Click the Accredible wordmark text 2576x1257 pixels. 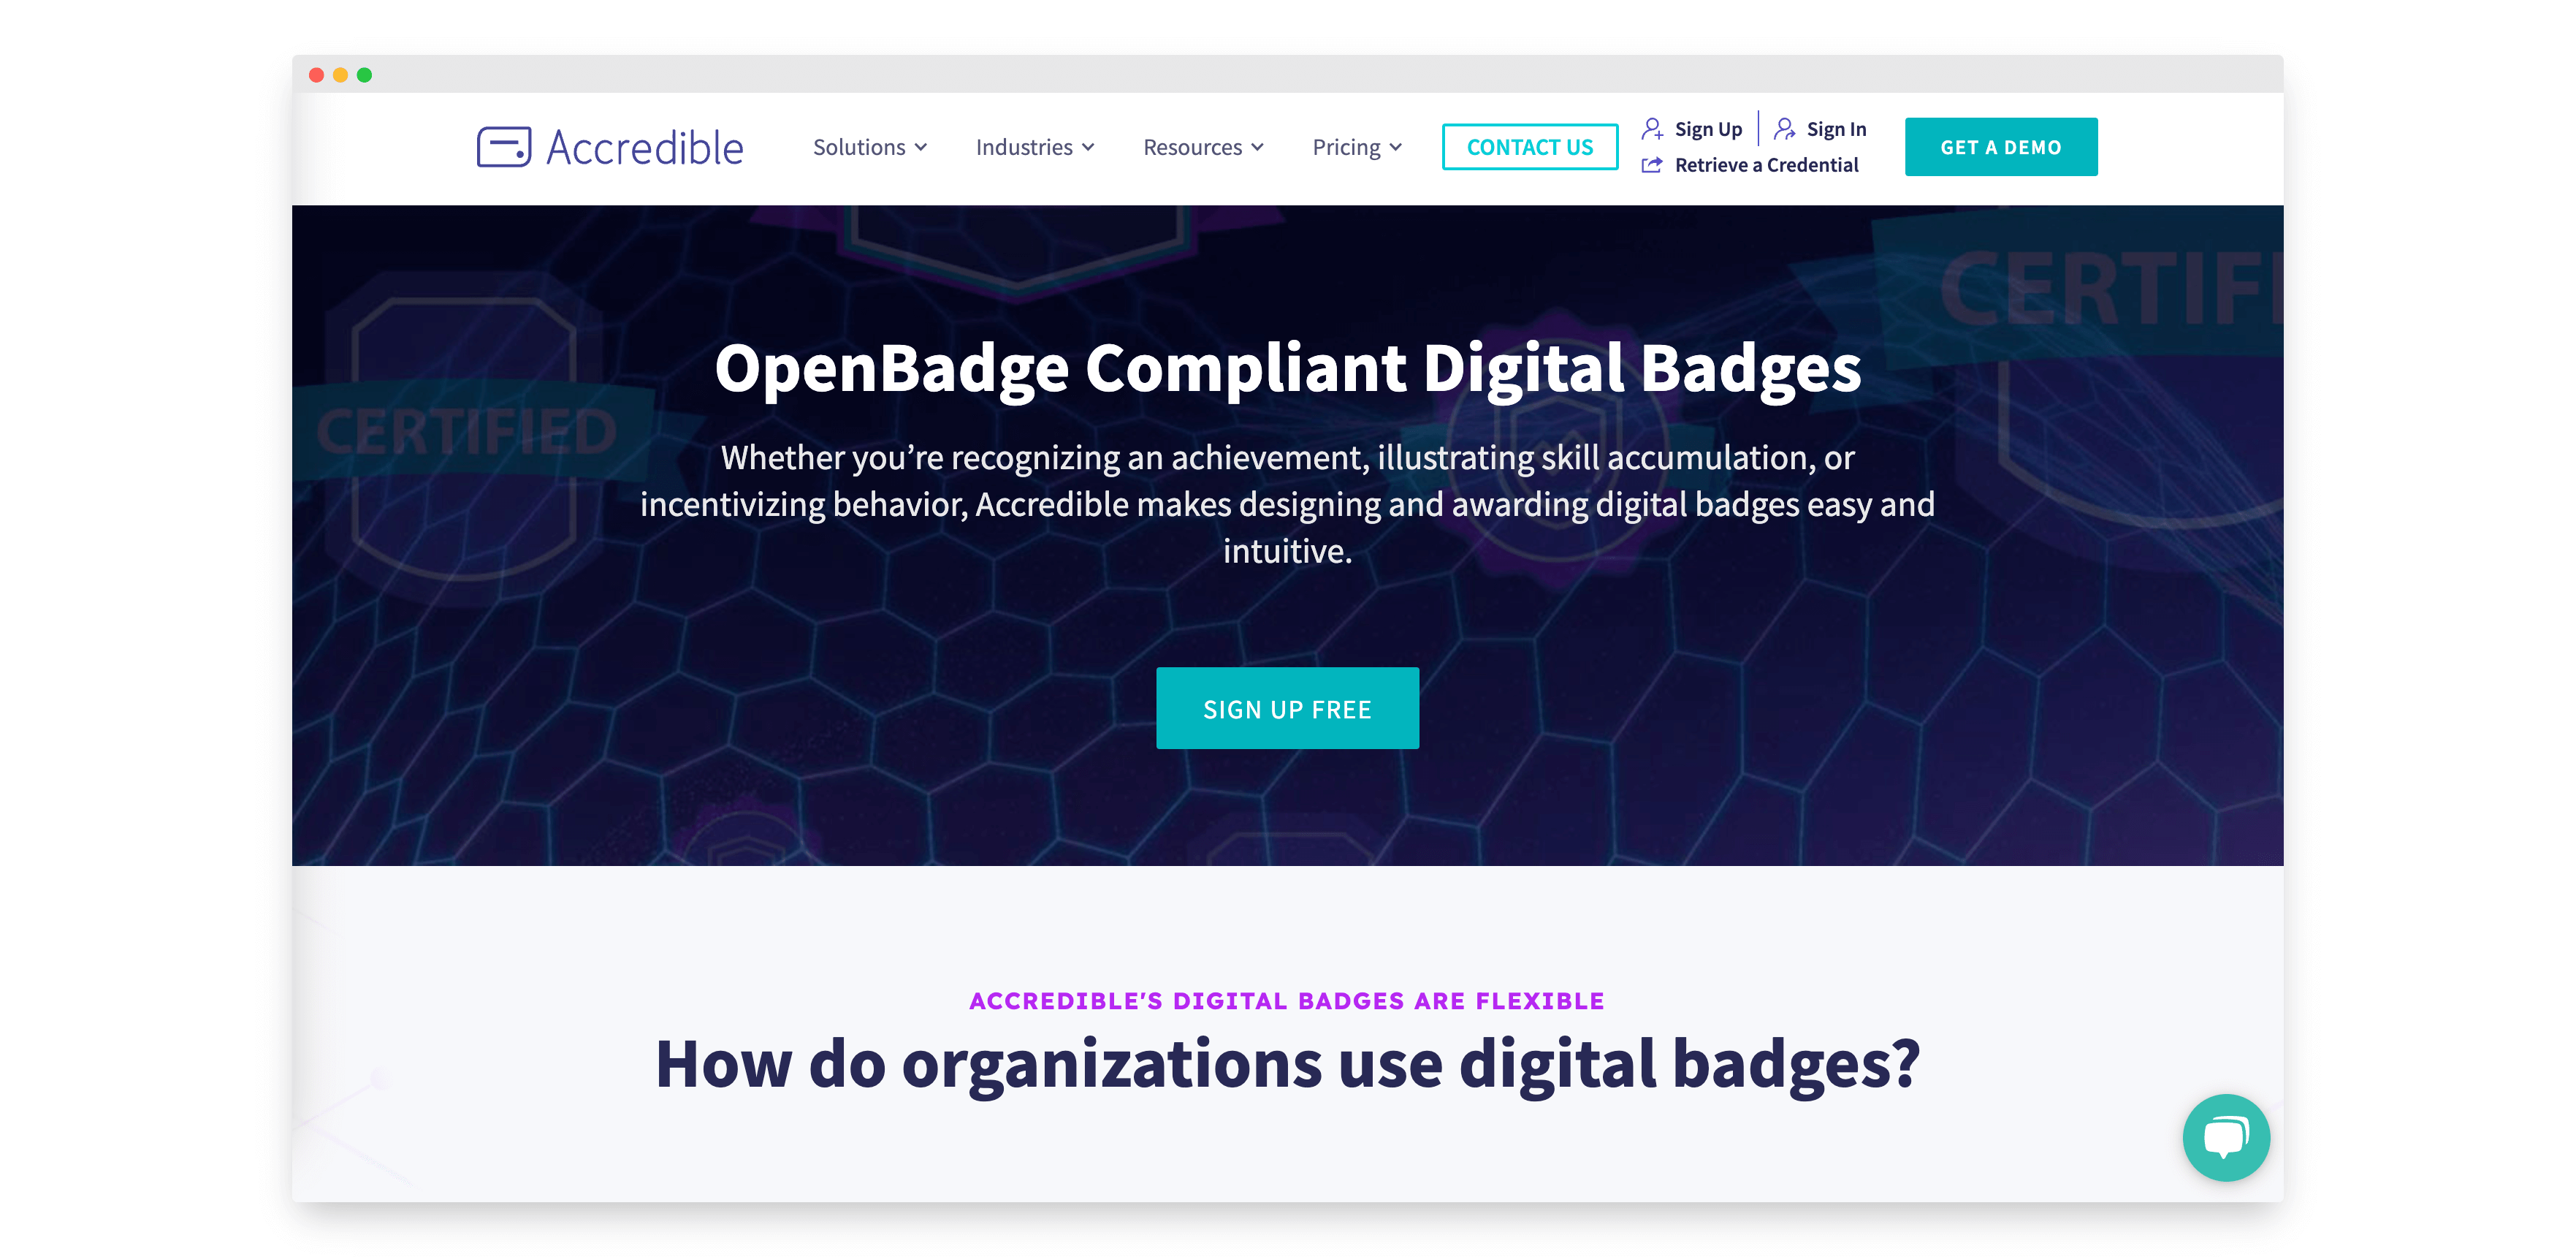click(645, 148)
